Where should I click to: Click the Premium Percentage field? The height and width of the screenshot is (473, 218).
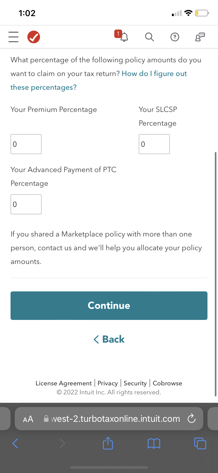coord(26,144)
